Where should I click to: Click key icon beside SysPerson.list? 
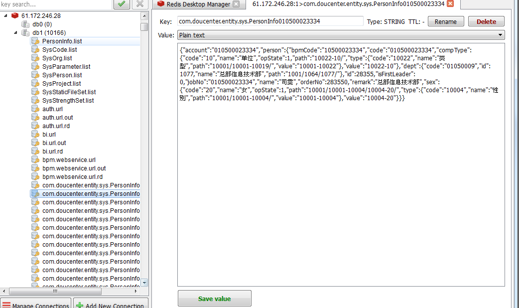coord(35,75)
